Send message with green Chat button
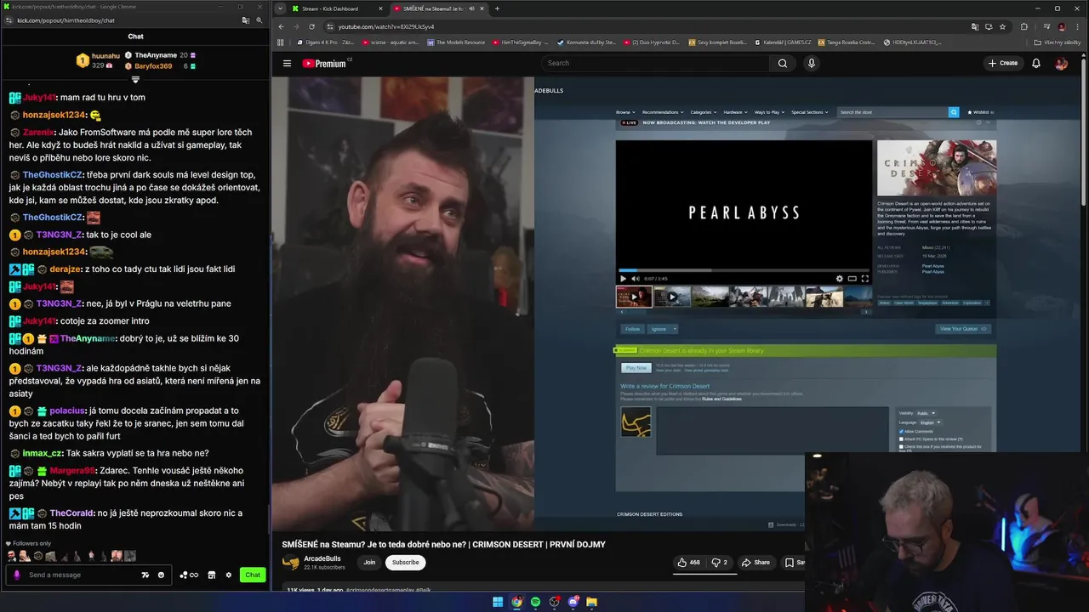 [x=253, y=575]
